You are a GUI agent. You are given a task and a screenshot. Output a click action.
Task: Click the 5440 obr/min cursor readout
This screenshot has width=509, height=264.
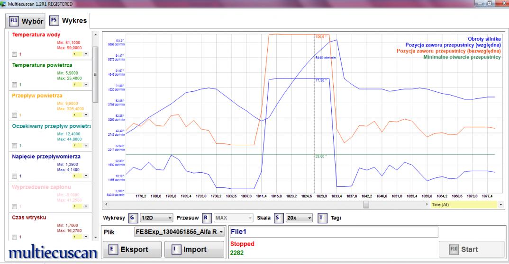[x=325, y=58]
